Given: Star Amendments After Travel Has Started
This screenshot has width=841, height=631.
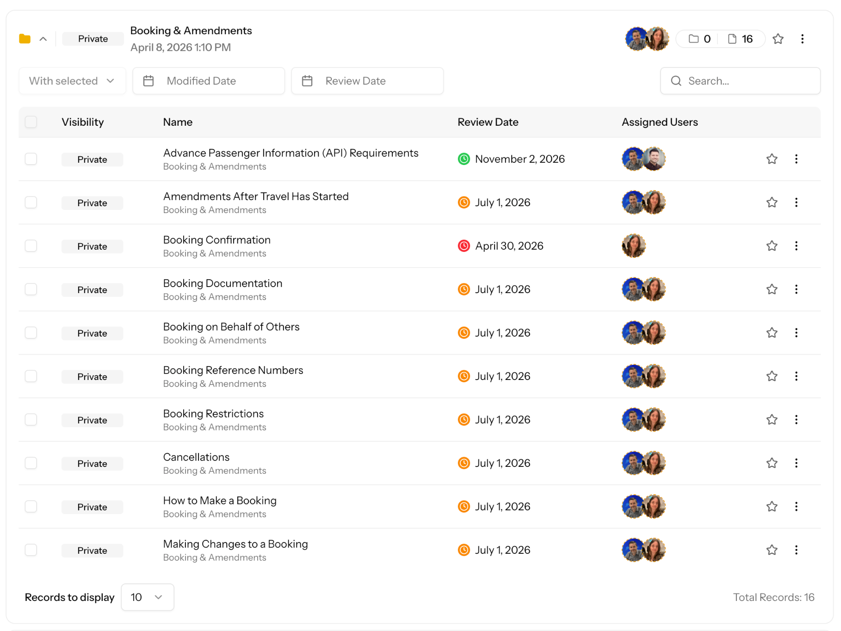Looking at the screenshot, I should tap(772, 202).
